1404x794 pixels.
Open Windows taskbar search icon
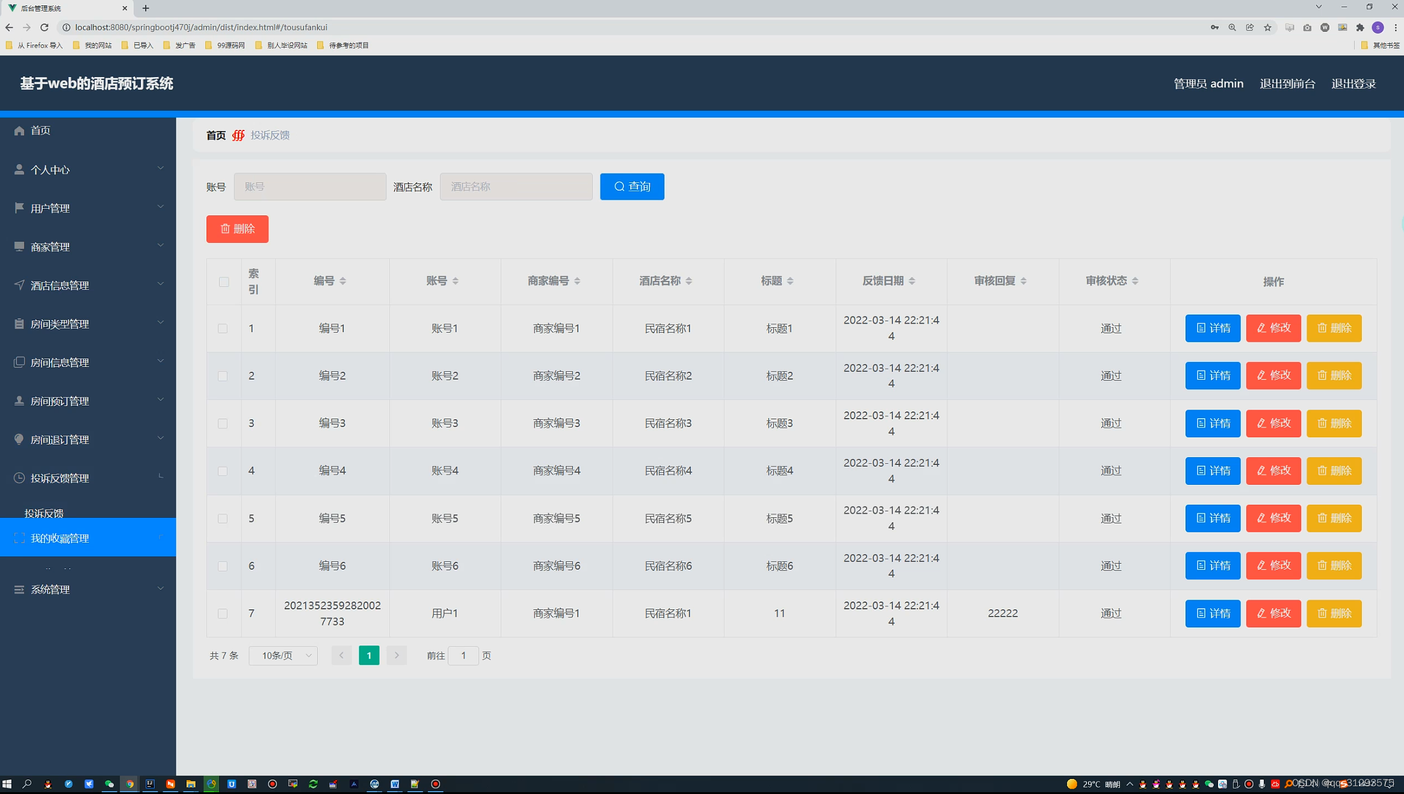(27, 784)
